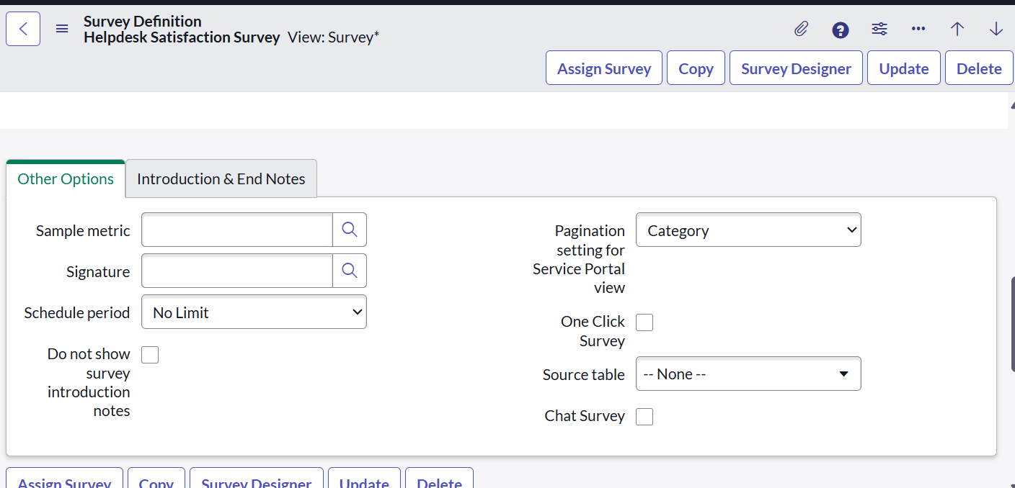Select the Other Options tab
This screenshot has height=488, width=1015.
point(65,178)
